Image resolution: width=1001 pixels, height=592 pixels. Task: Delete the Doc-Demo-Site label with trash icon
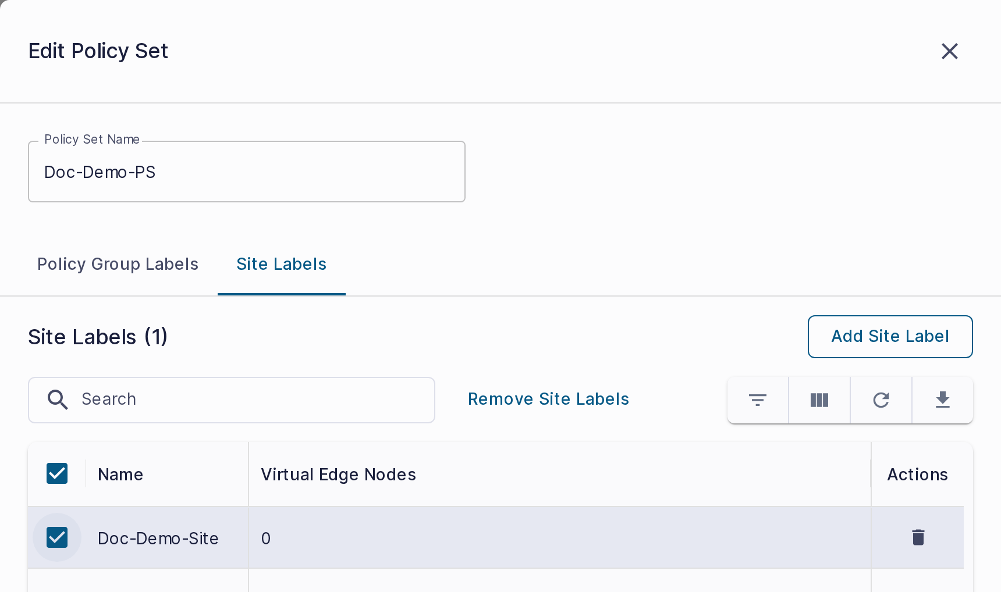[918, 537]
